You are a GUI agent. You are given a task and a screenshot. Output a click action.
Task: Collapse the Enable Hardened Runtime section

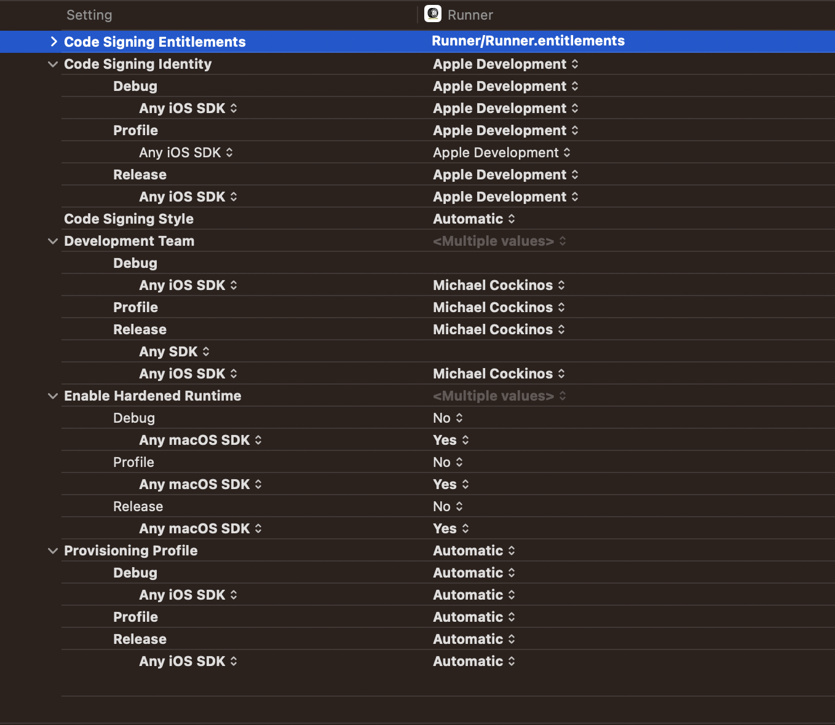tap(53, 396)
